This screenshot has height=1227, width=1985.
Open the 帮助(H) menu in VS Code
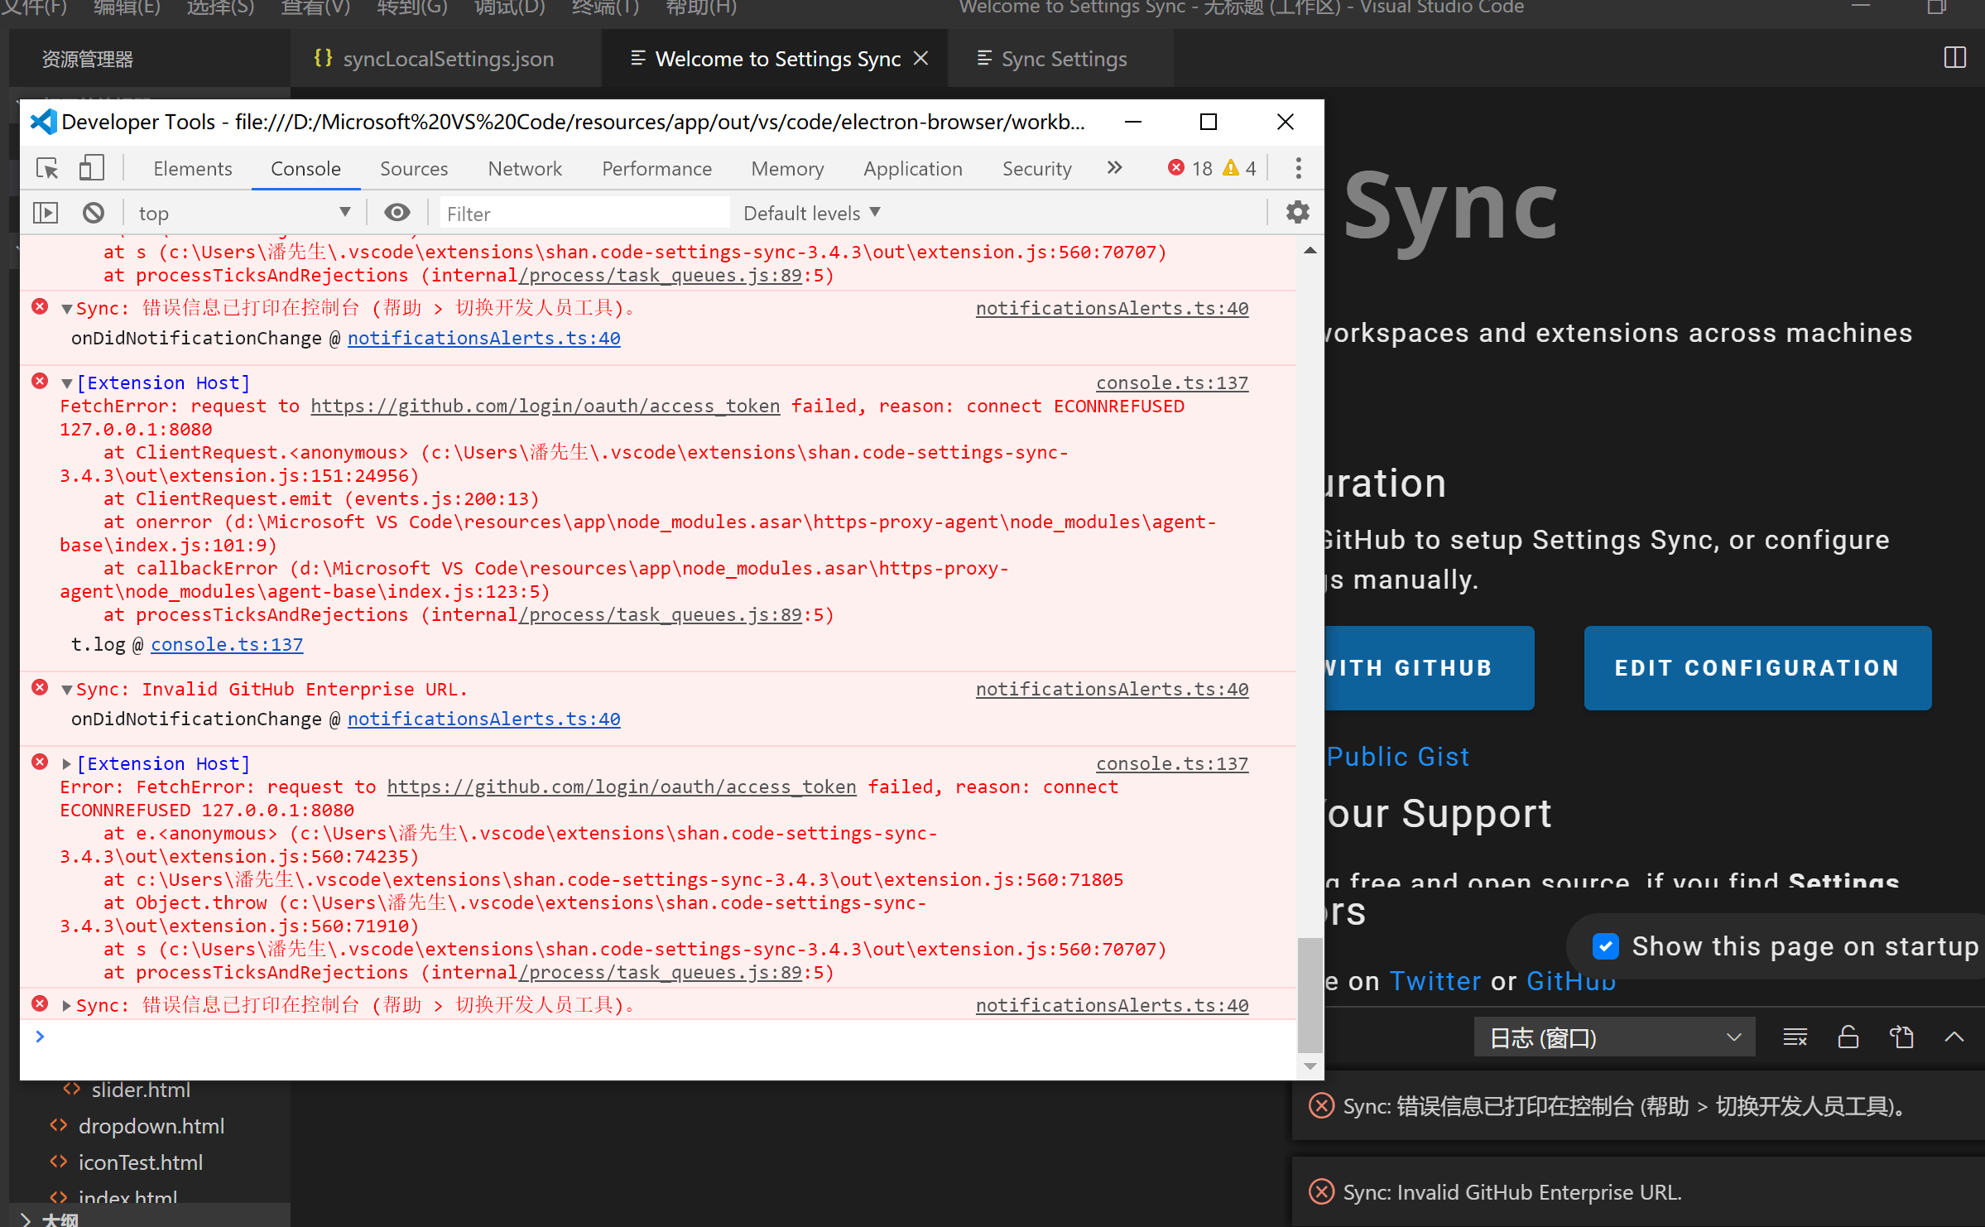point(700,7)
